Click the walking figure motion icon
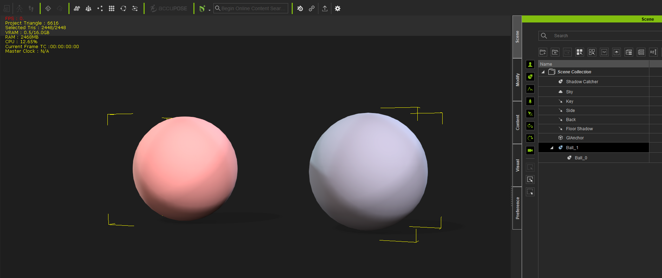The width and height of the screenshot is (662, 278). pyautogui.click(x=19, y=8)
